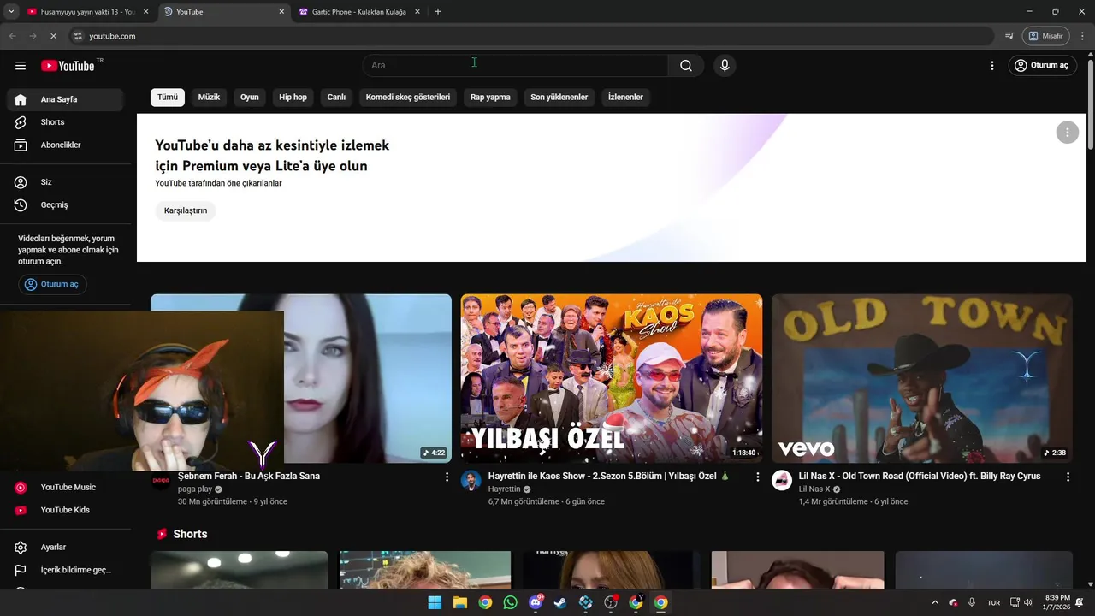Open Lil Nas X channel name link
The image size is (1095, 616).
coord(814,489)
